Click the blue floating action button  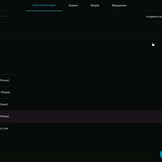pos(161,155)
